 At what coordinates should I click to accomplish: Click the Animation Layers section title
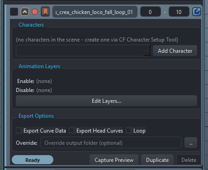point(39,66)
